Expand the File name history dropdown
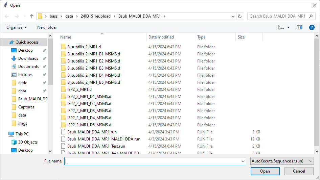This screenshot has height=180, width=320. (243, 161)
